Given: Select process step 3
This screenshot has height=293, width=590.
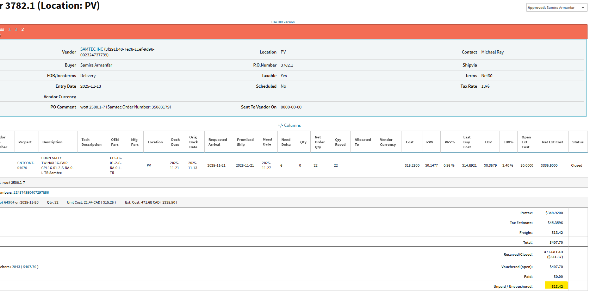Looking at the screenshot, I should [23, 30].
